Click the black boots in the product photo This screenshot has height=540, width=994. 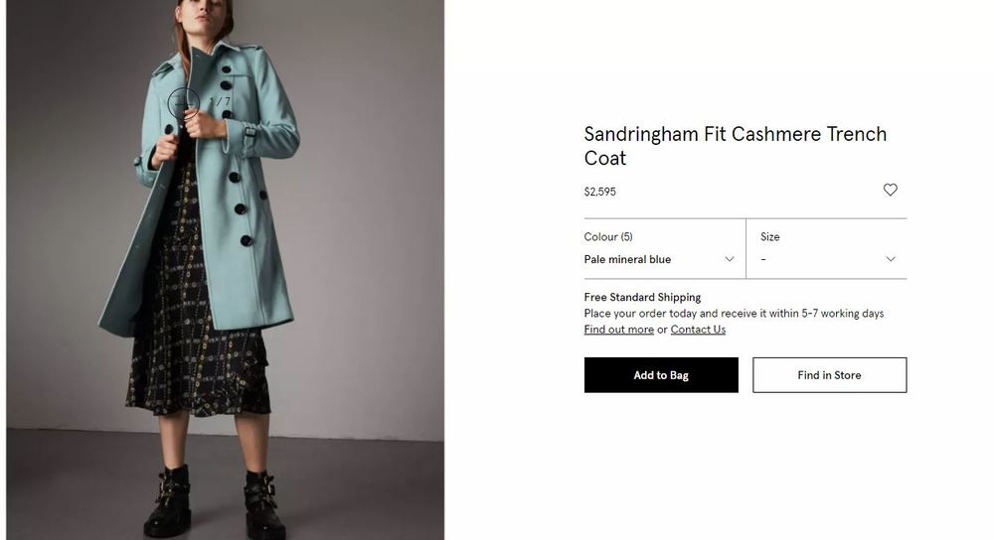pyautogui.click(x=166, y=501)
